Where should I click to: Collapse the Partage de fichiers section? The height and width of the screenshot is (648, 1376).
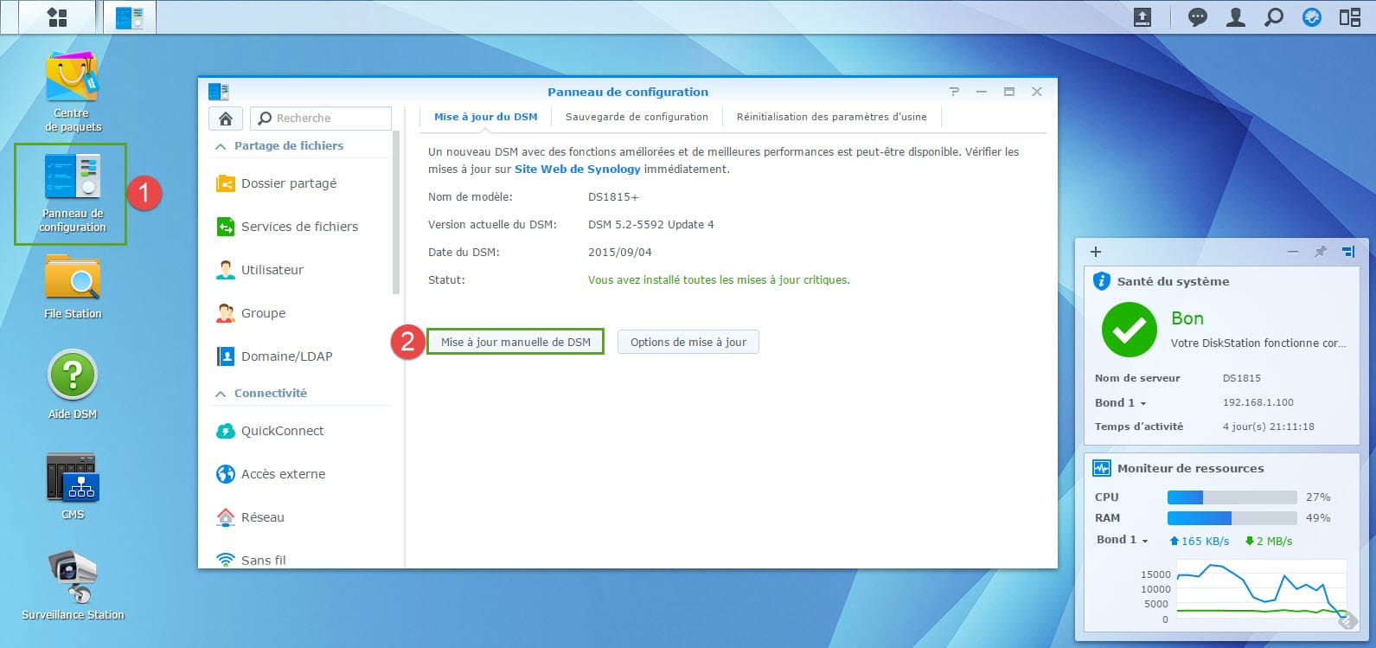221,146
